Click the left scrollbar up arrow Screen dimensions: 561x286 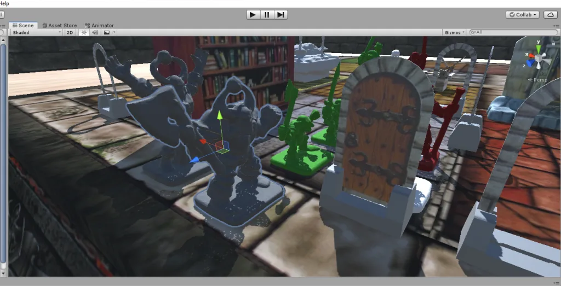[3, 39]
